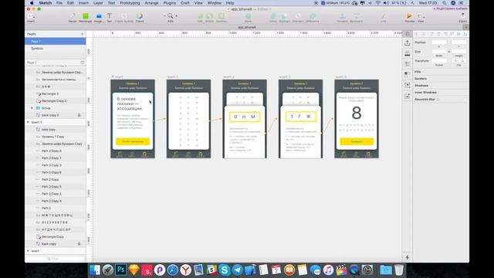Collapse the level1 artboard at list bottom
This screenshot has height=278, width=494.
pyautogui.click(x=28, y=251)
